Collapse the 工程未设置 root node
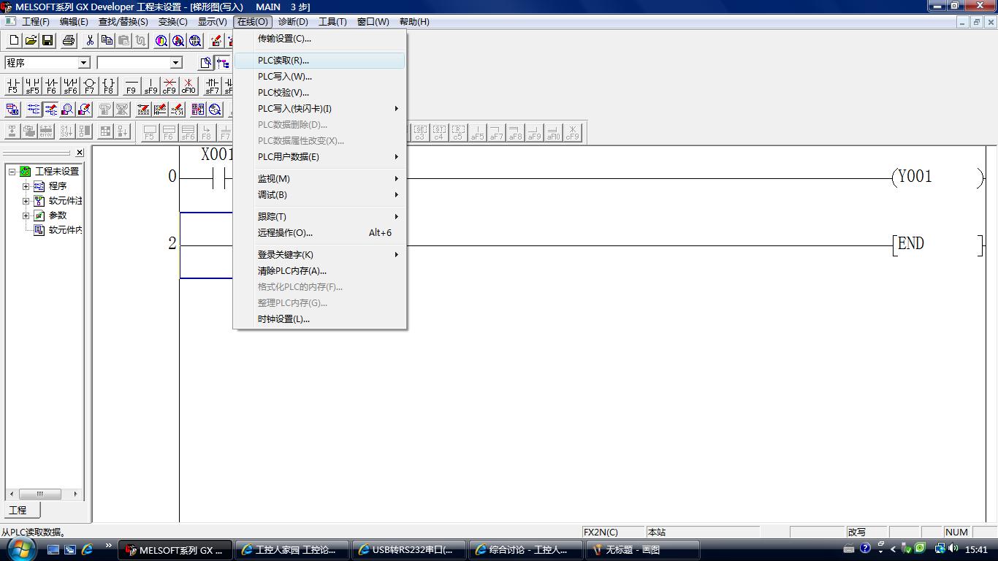 [x=12, y=172]
